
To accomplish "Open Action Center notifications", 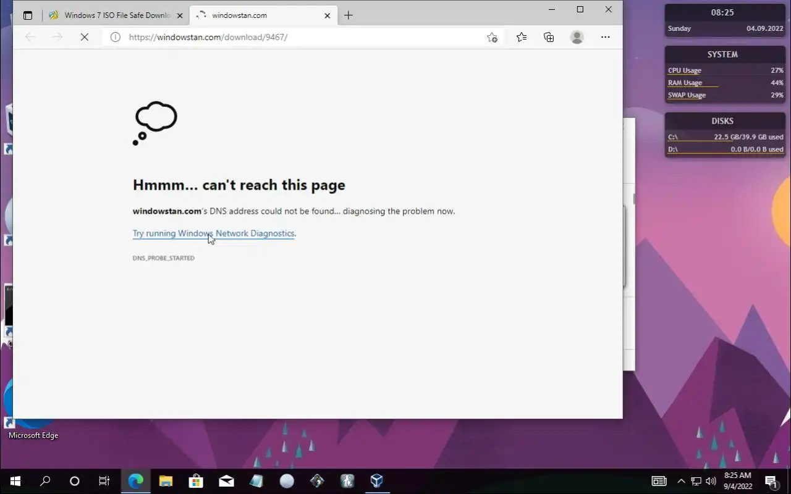I will coord(771,481).
